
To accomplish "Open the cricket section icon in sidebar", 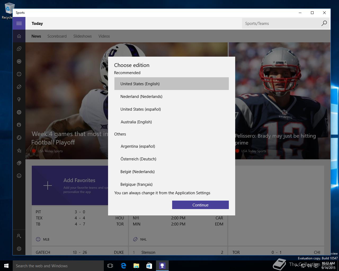I will (19, 163).
